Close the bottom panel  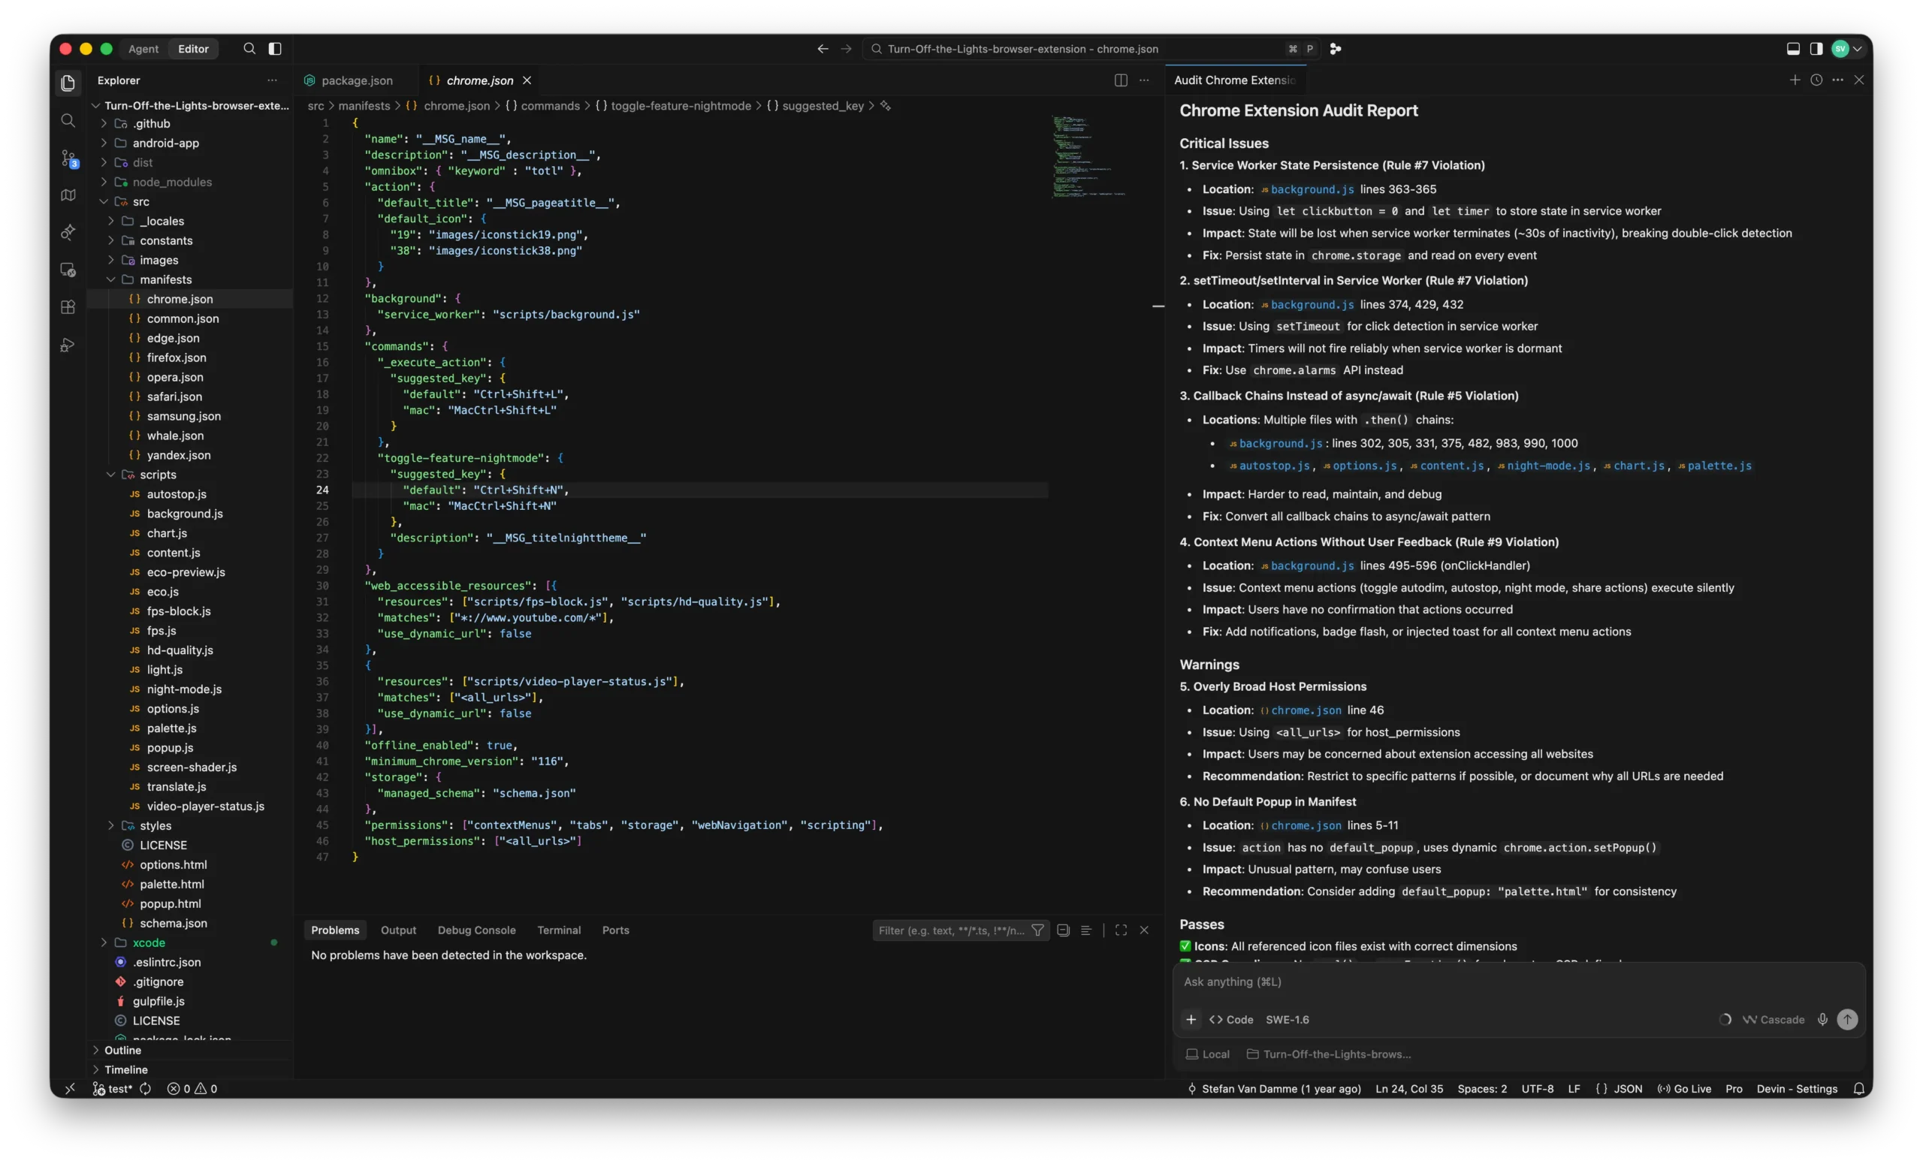[x=1144, y=930]
